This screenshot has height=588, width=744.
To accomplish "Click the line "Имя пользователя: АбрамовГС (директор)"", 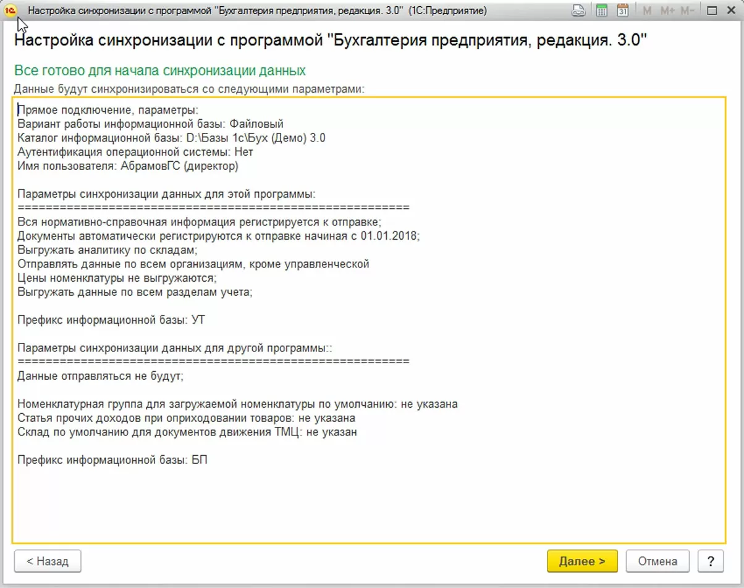I will click(x=128, y=166).
